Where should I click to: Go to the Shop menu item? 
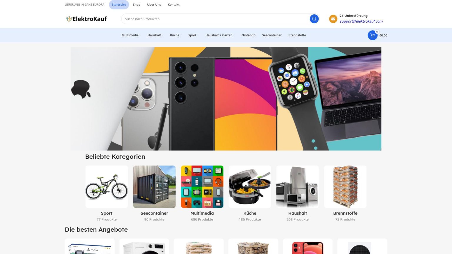[x=137, y=5]
